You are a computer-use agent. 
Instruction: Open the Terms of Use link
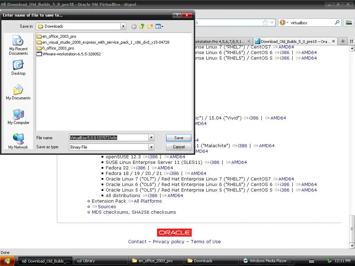206,241
